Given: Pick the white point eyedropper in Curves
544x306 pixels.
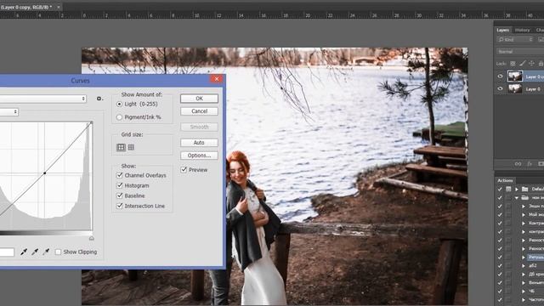Looking at the screenshot, I should 46,252.
